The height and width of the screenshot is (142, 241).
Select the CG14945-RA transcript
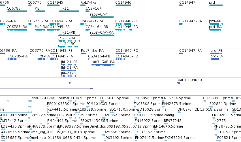55,24
